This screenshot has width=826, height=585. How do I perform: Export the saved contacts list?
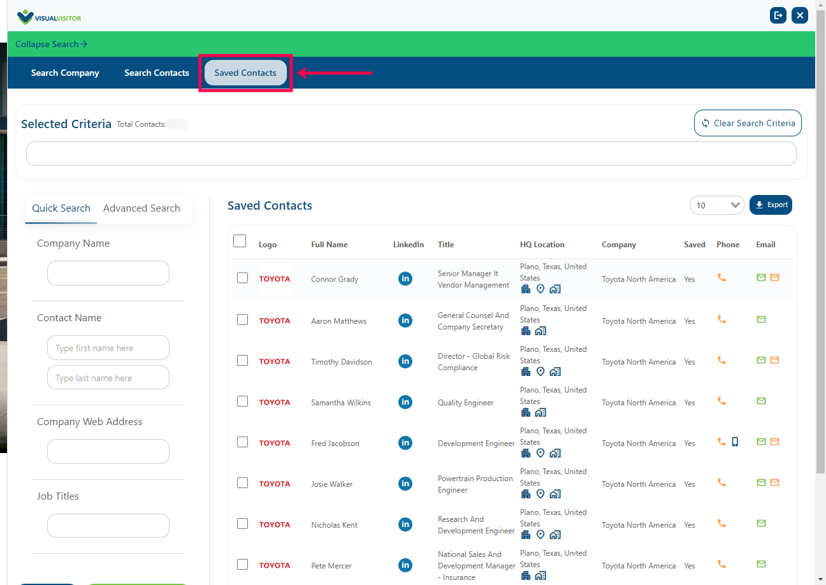[x=771, y=205]
